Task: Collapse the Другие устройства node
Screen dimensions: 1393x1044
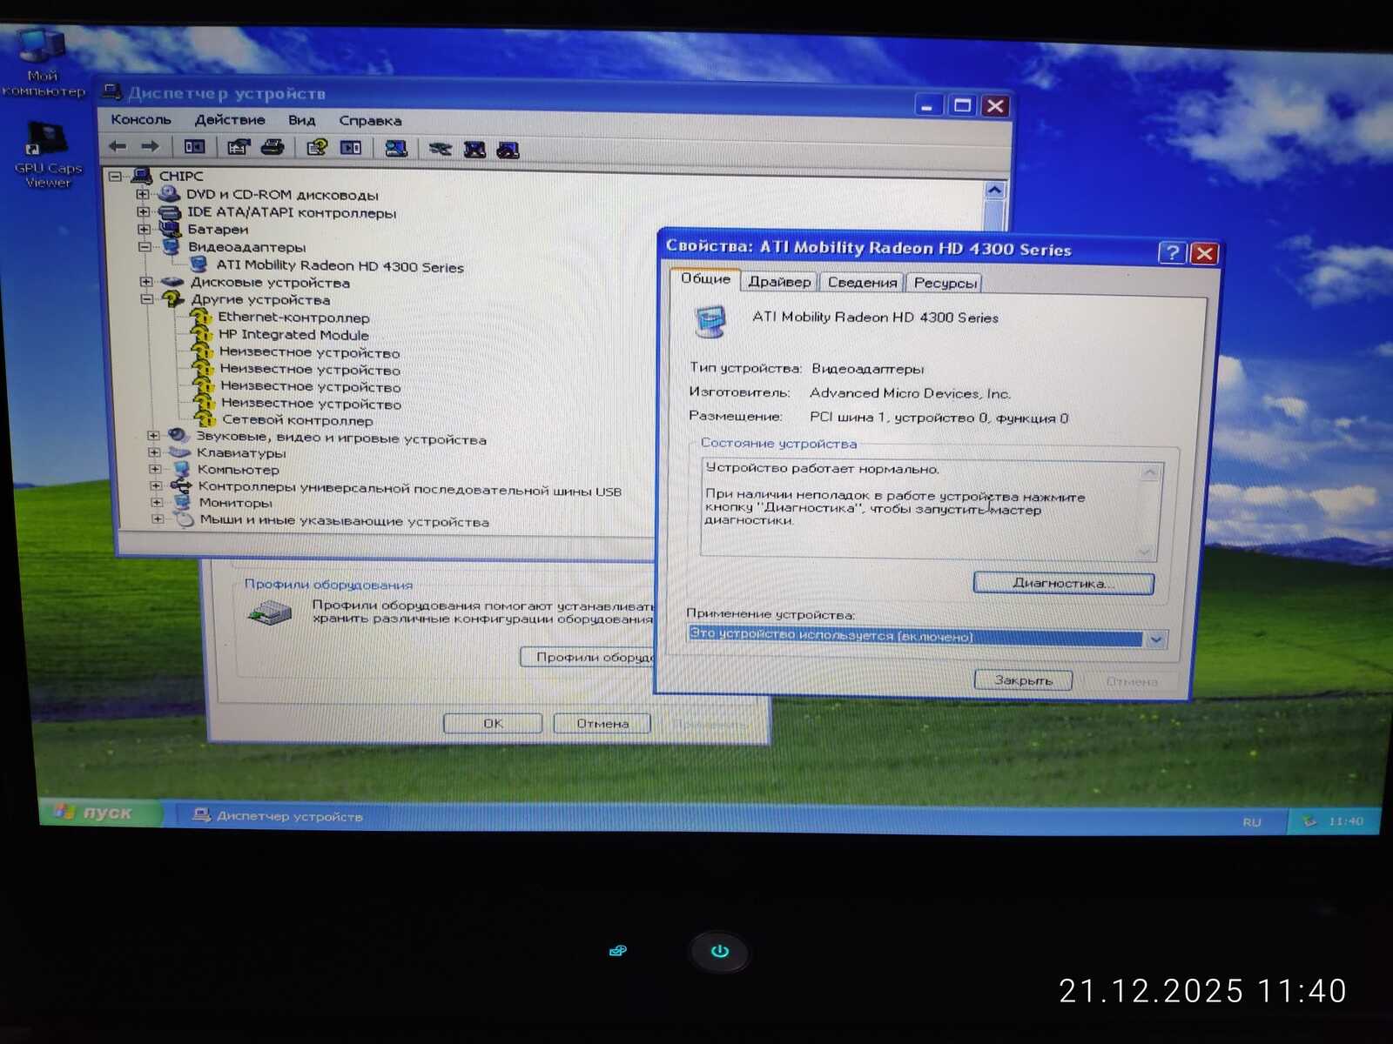Action: (x=147, y=299)
